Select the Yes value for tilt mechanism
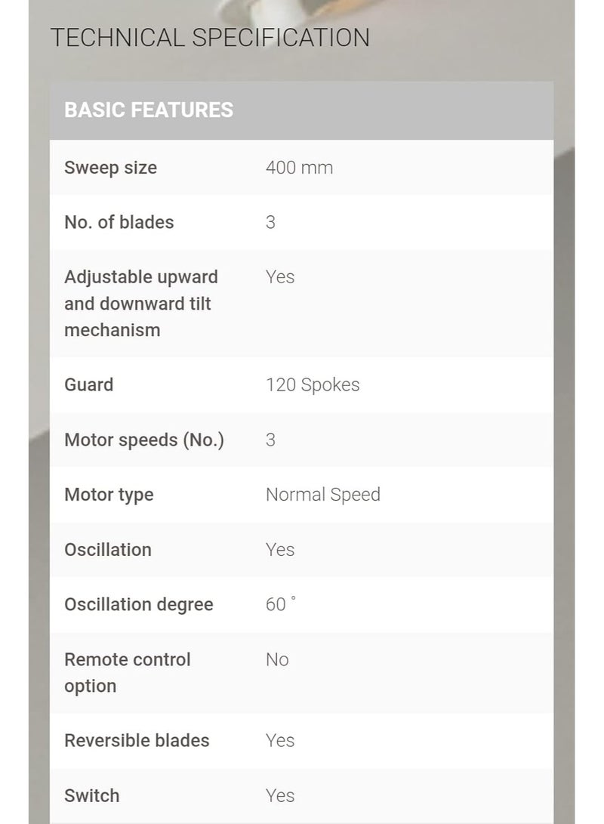Image resolution: width=604 pixels, height=824 pixels. (280, 277)
